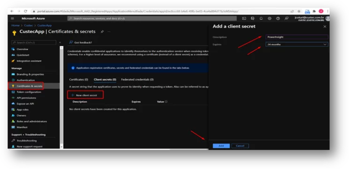Pin the CustecApp blade with the pin icon

(x=102, y=32)
